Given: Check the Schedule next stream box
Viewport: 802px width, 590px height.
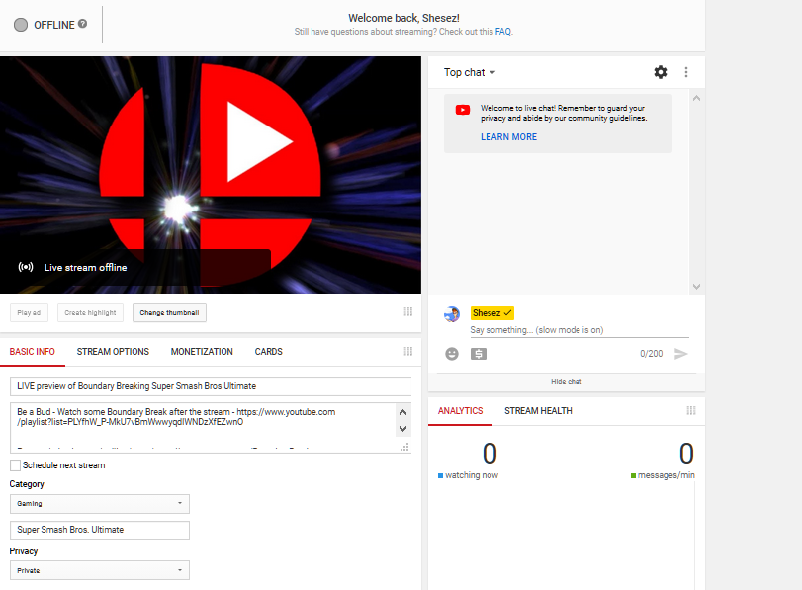Looking at the screenshot, I should click(16, 465).
